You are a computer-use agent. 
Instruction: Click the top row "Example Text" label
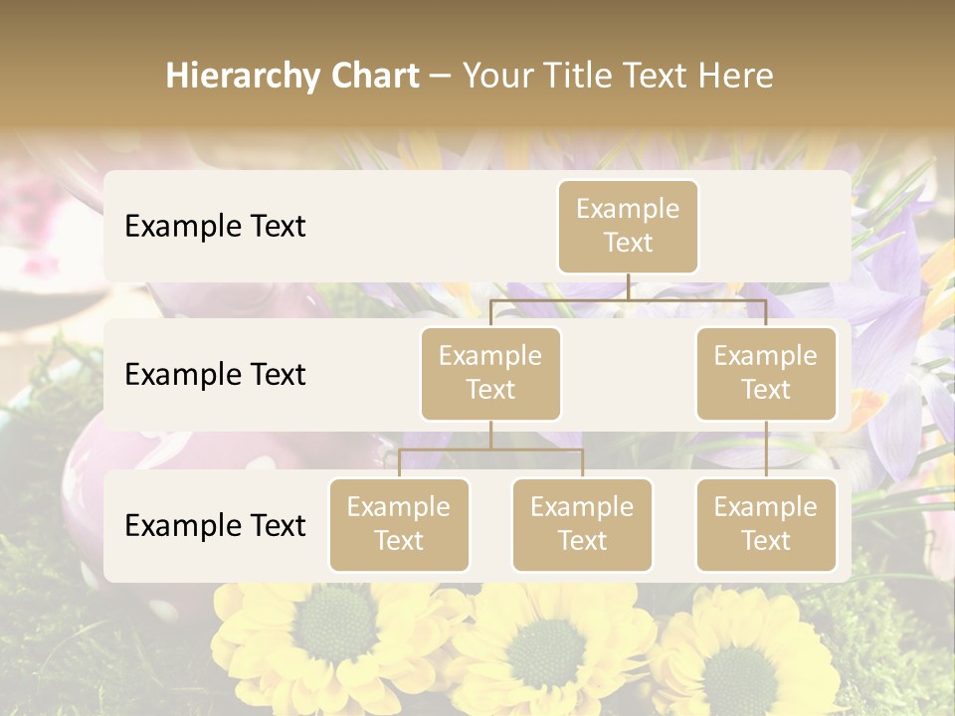[215, 226]
